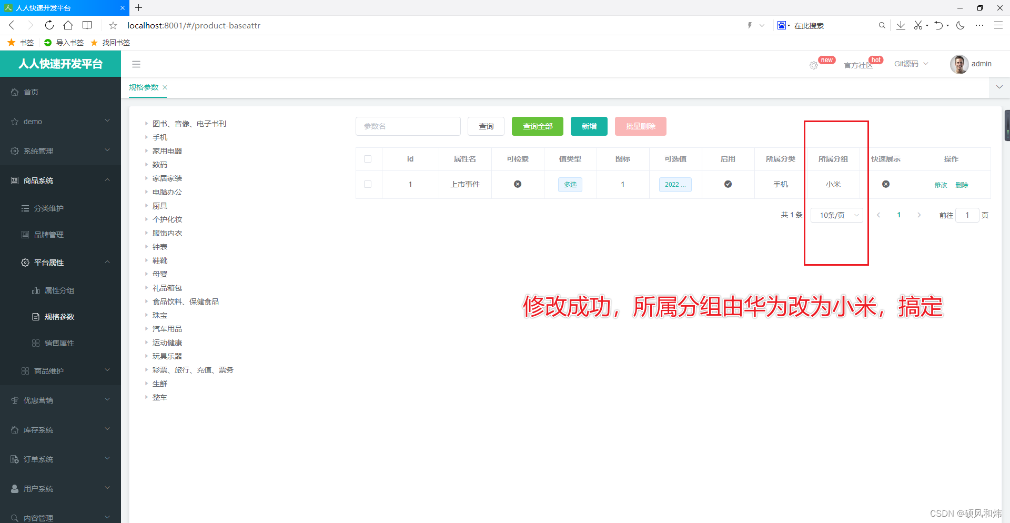Screen dimensions: 1010x523
Task: Open the tabs options chevron at right
Action: (999, 87)
